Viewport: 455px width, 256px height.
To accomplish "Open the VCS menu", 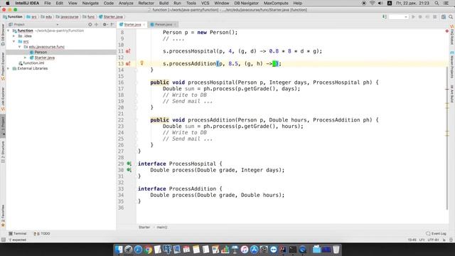I will click(205, 3).
